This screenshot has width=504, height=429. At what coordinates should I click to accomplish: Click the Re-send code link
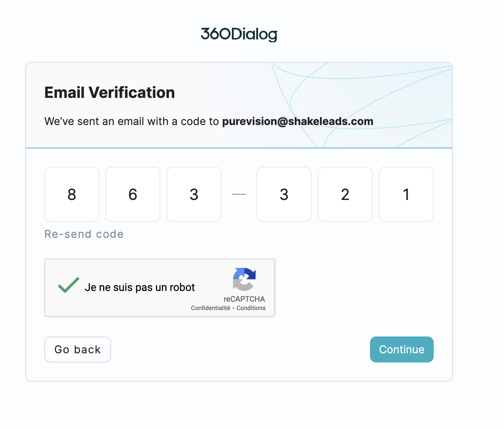point(84,234)
